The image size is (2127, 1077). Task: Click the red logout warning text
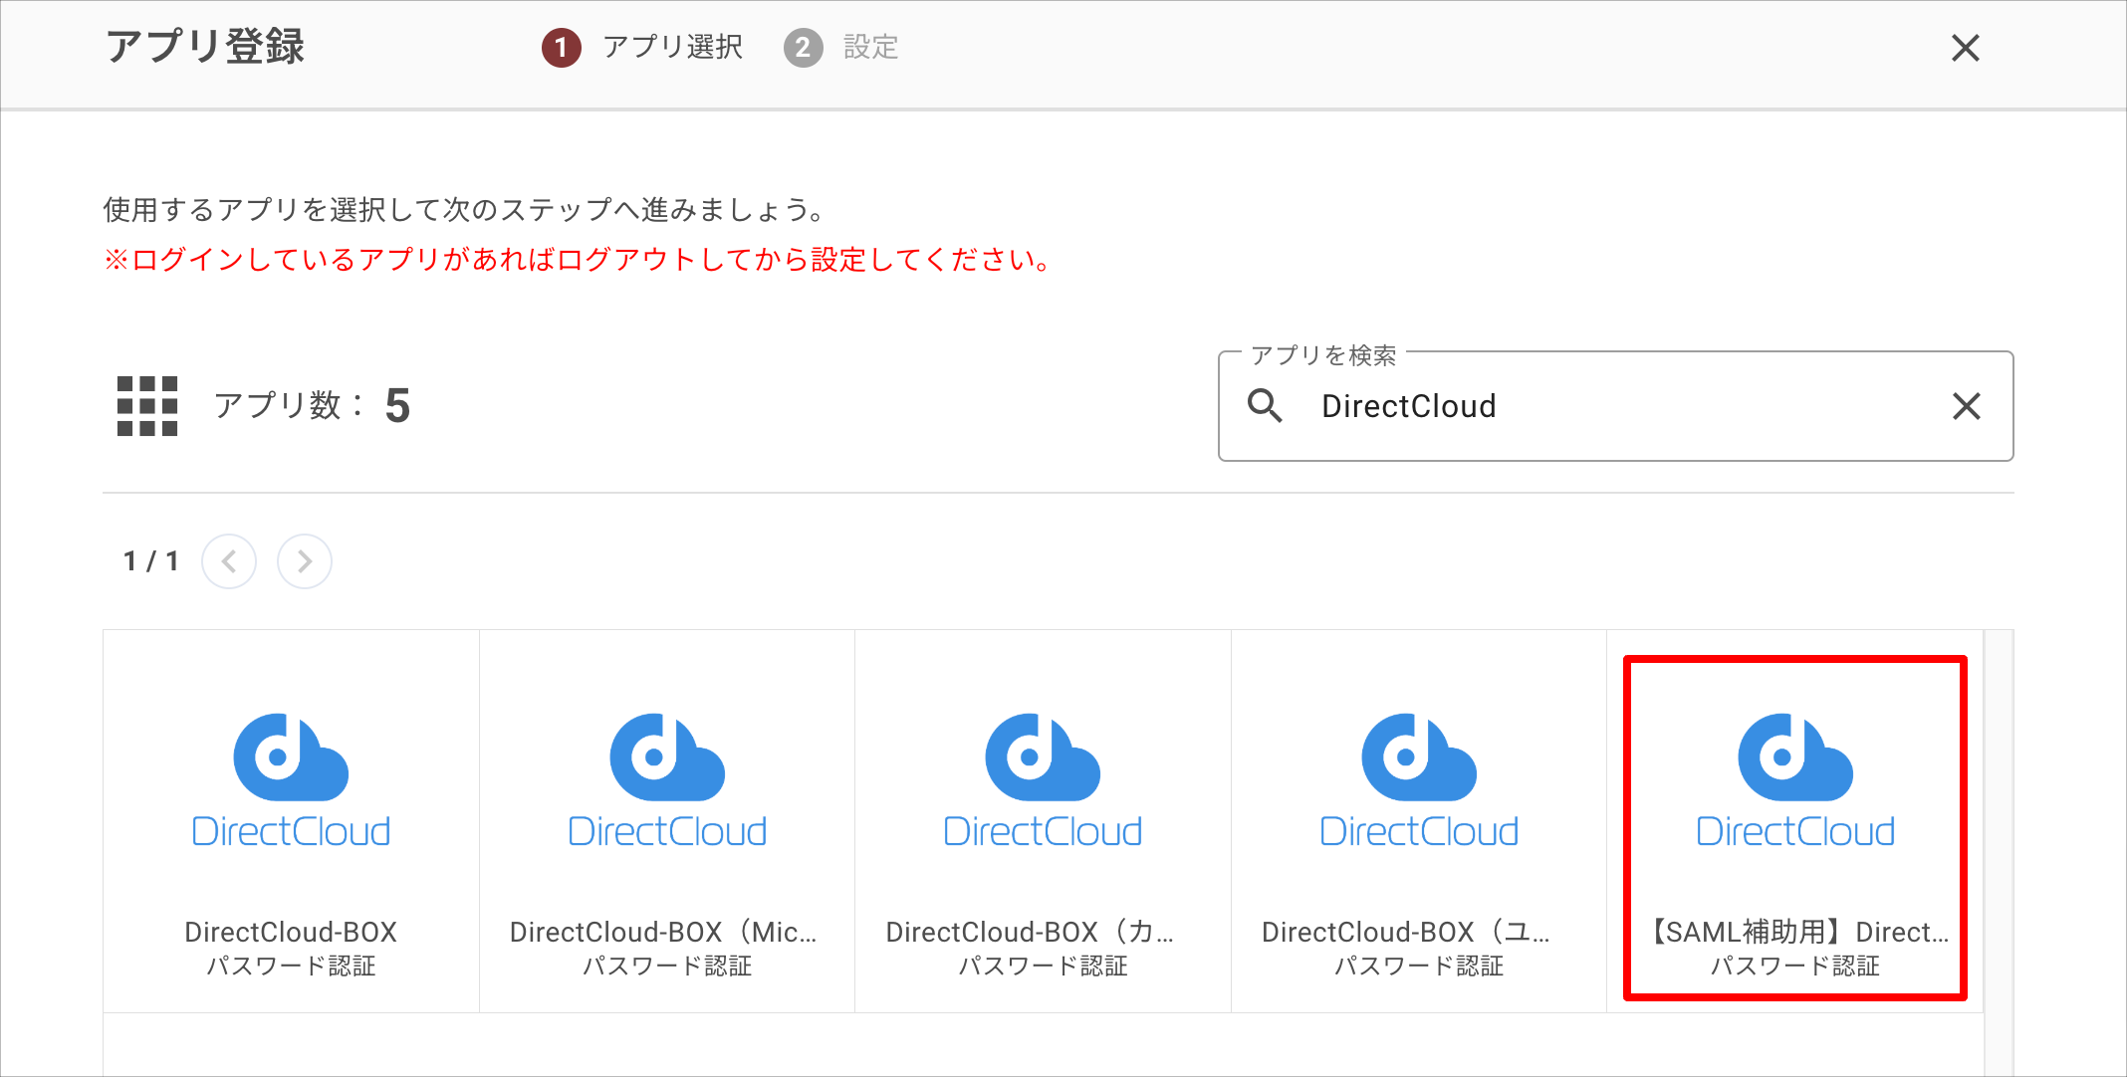[x=578, y=260]
